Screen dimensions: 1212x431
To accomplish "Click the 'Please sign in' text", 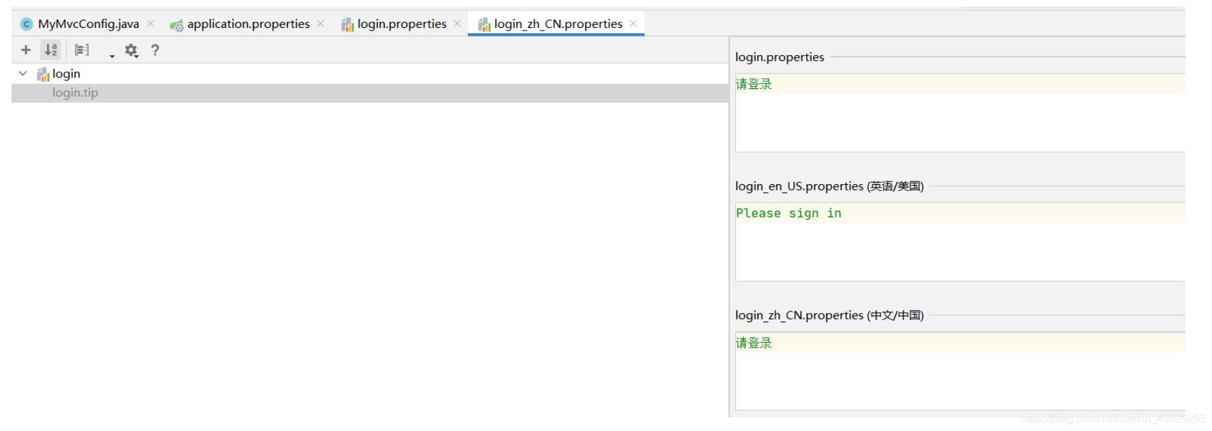I will [x=788, y=213].
